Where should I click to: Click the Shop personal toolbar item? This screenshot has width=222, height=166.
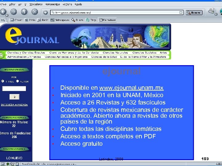coord(91,20)
